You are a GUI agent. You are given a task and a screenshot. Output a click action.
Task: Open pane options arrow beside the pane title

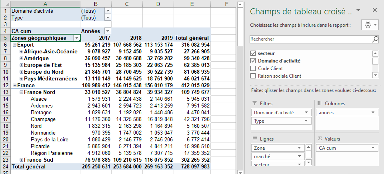tap(358, 10)
